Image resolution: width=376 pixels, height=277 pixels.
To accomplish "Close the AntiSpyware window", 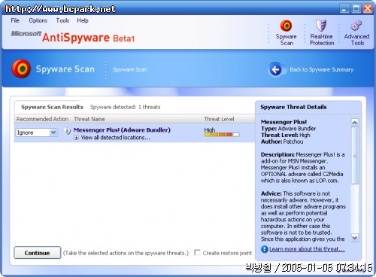I will 368,9.
